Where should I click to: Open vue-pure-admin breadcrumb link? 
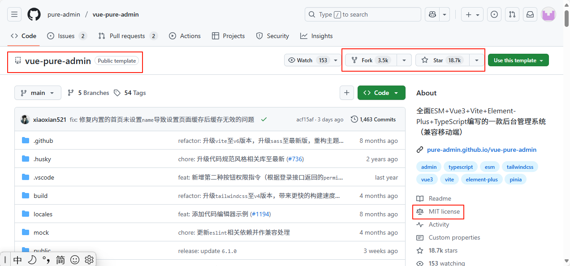point(116,14)
